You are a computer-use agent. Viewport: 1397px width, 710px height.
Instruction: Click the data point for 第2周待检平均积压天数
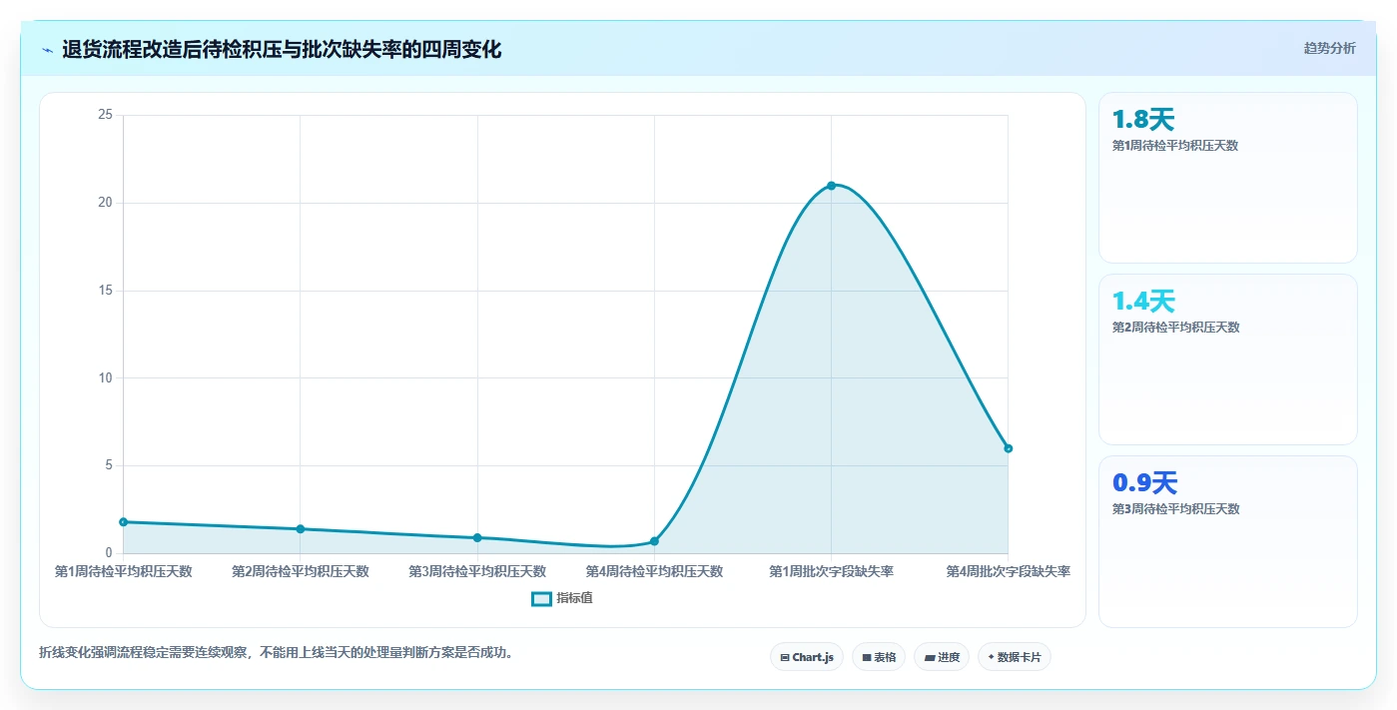point(300,529)
